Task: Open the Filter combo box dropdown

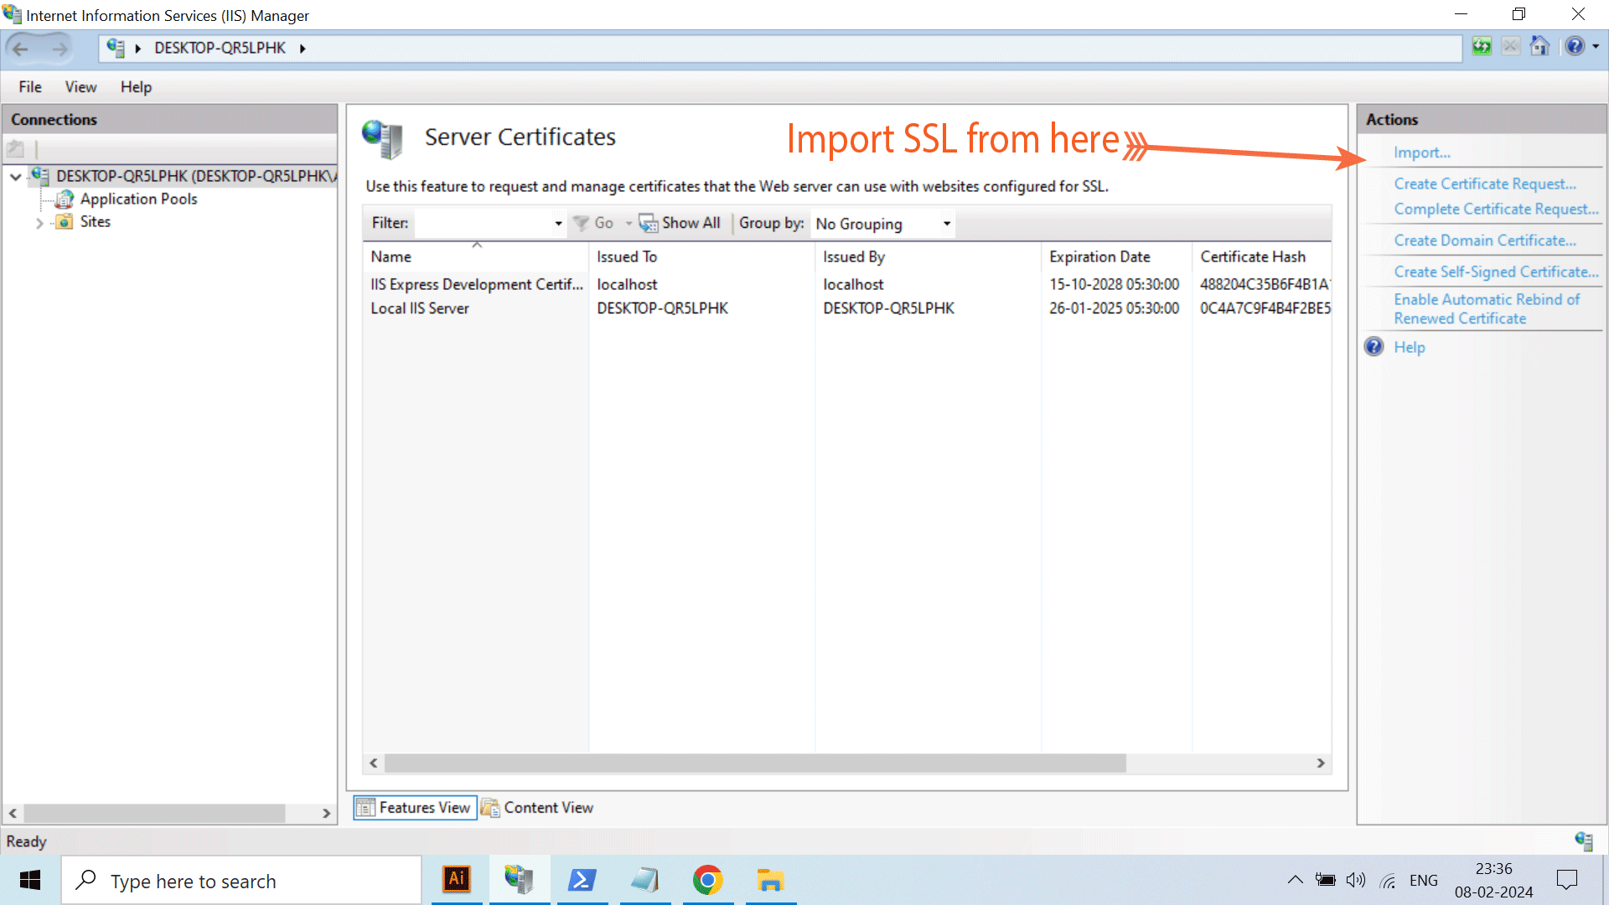Action: pos(558,224)
